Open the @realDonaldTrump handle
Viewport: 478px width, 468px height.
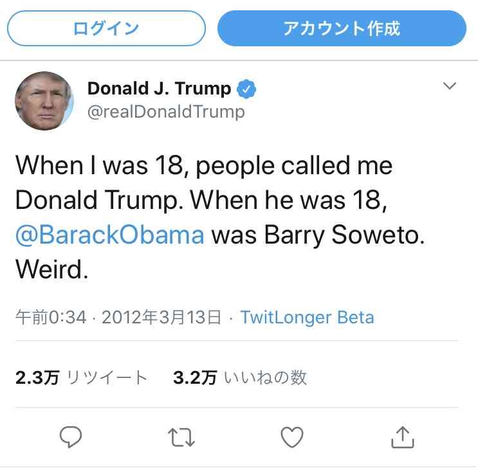[x=166, y=112]
